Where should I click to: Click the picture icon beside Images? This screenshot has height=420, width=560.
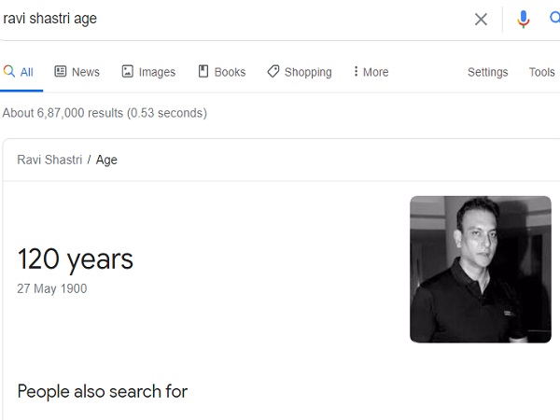(128, 72)
